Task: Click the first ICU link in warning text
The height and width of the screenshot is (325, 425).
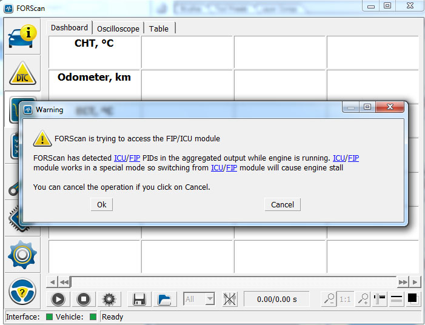Action: click(x=120, y=158)
